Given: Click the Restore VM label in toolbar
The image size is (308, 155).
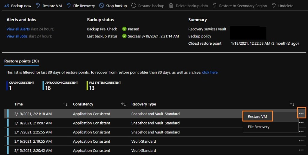Looking at the screenshot, I should (52, 6).
